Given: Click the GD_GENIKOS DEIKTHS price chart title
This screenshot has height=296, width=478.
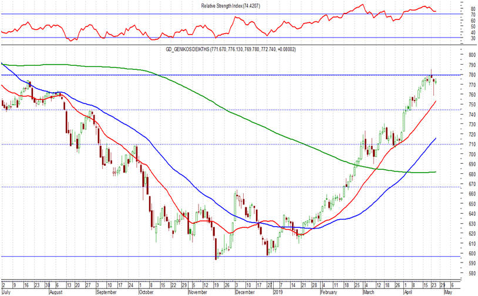Looking at the screenshot, I should click(230, 49).
